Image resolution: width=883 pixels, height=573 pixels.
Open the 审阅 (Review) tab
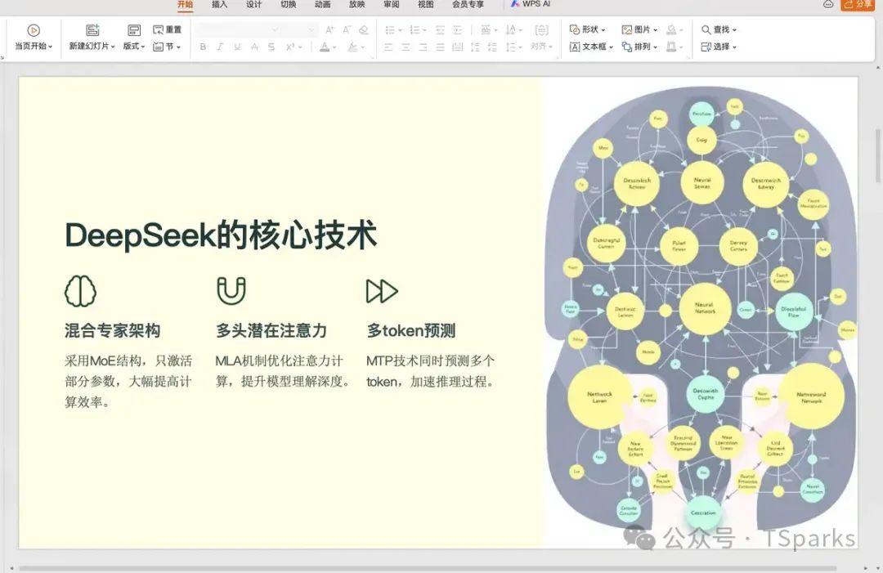[392, 5]
